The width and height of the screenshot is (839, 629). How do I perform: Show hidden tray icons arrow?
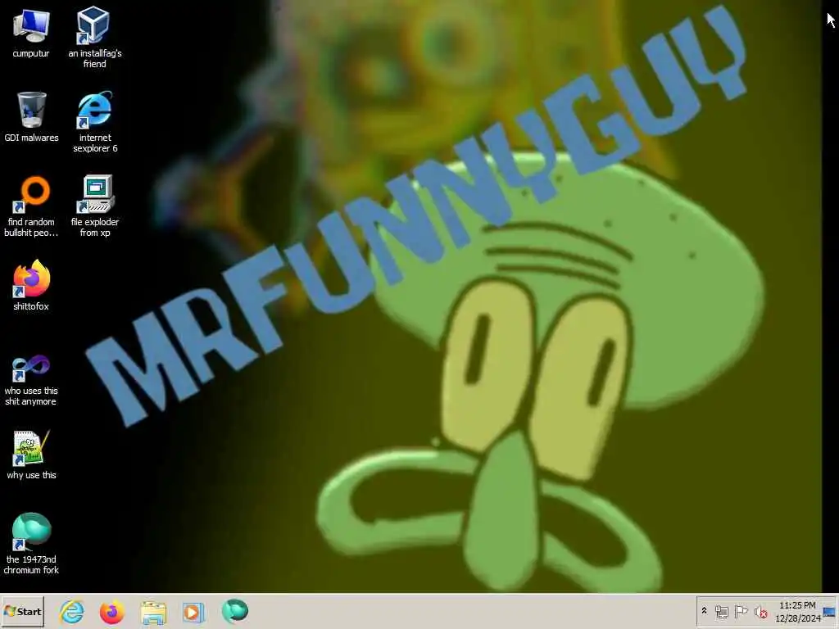(x=704, y=611)
